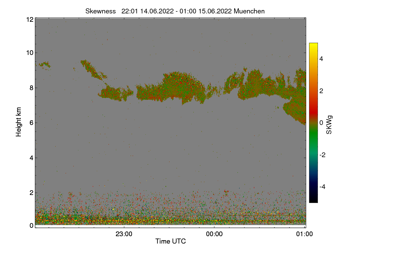Select the 'Time UTC' x-axis label
Image resolution: width=402 pixels, height=268 pixels.
[x=171, y=241]
